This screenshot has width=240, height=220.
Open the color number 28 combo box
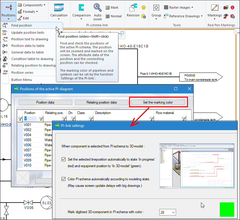[168, 212]
